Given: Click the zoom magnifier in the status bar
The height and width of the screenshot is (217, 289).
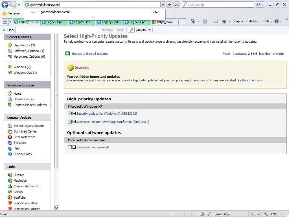Looking at the screenshot, I should point(266,214).
